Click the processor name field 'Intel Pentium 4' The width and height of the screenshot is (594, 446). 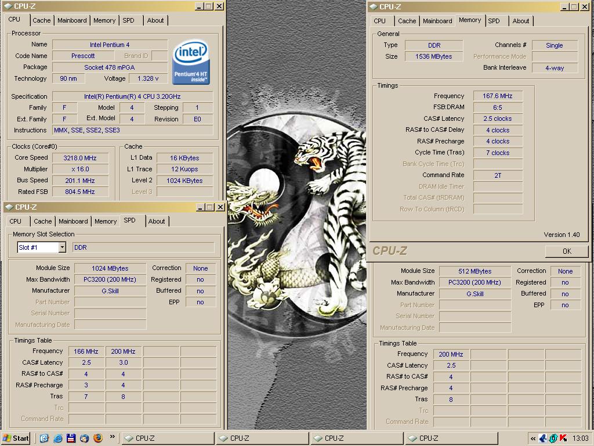click(x=110, y=45)
